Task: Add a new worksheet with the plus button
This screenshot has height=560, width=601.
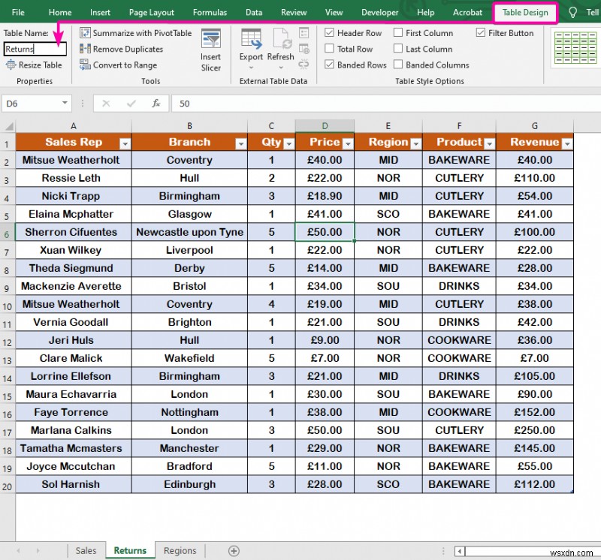Action: pos(233,550)
